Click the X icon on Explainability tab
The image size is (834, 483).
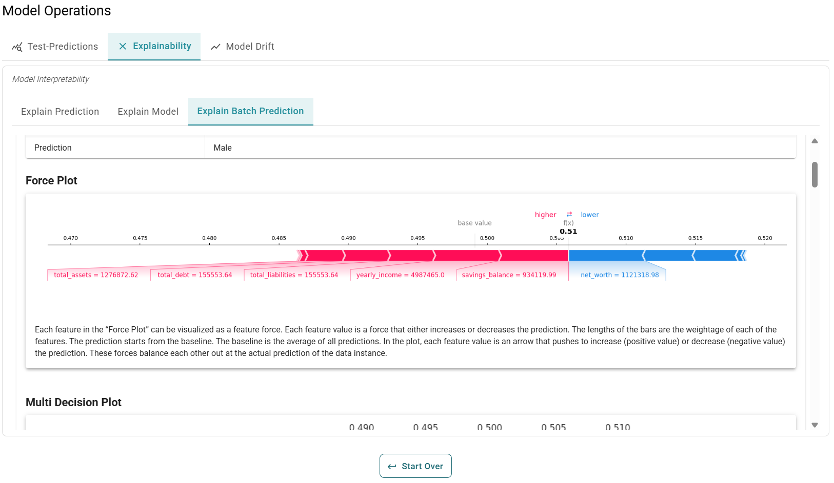click(123, 46)
